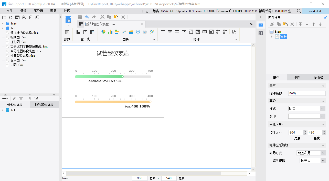Screen dimensions: 329x181
Task: Open the 帮助 menu
Action: pos(53,11)
